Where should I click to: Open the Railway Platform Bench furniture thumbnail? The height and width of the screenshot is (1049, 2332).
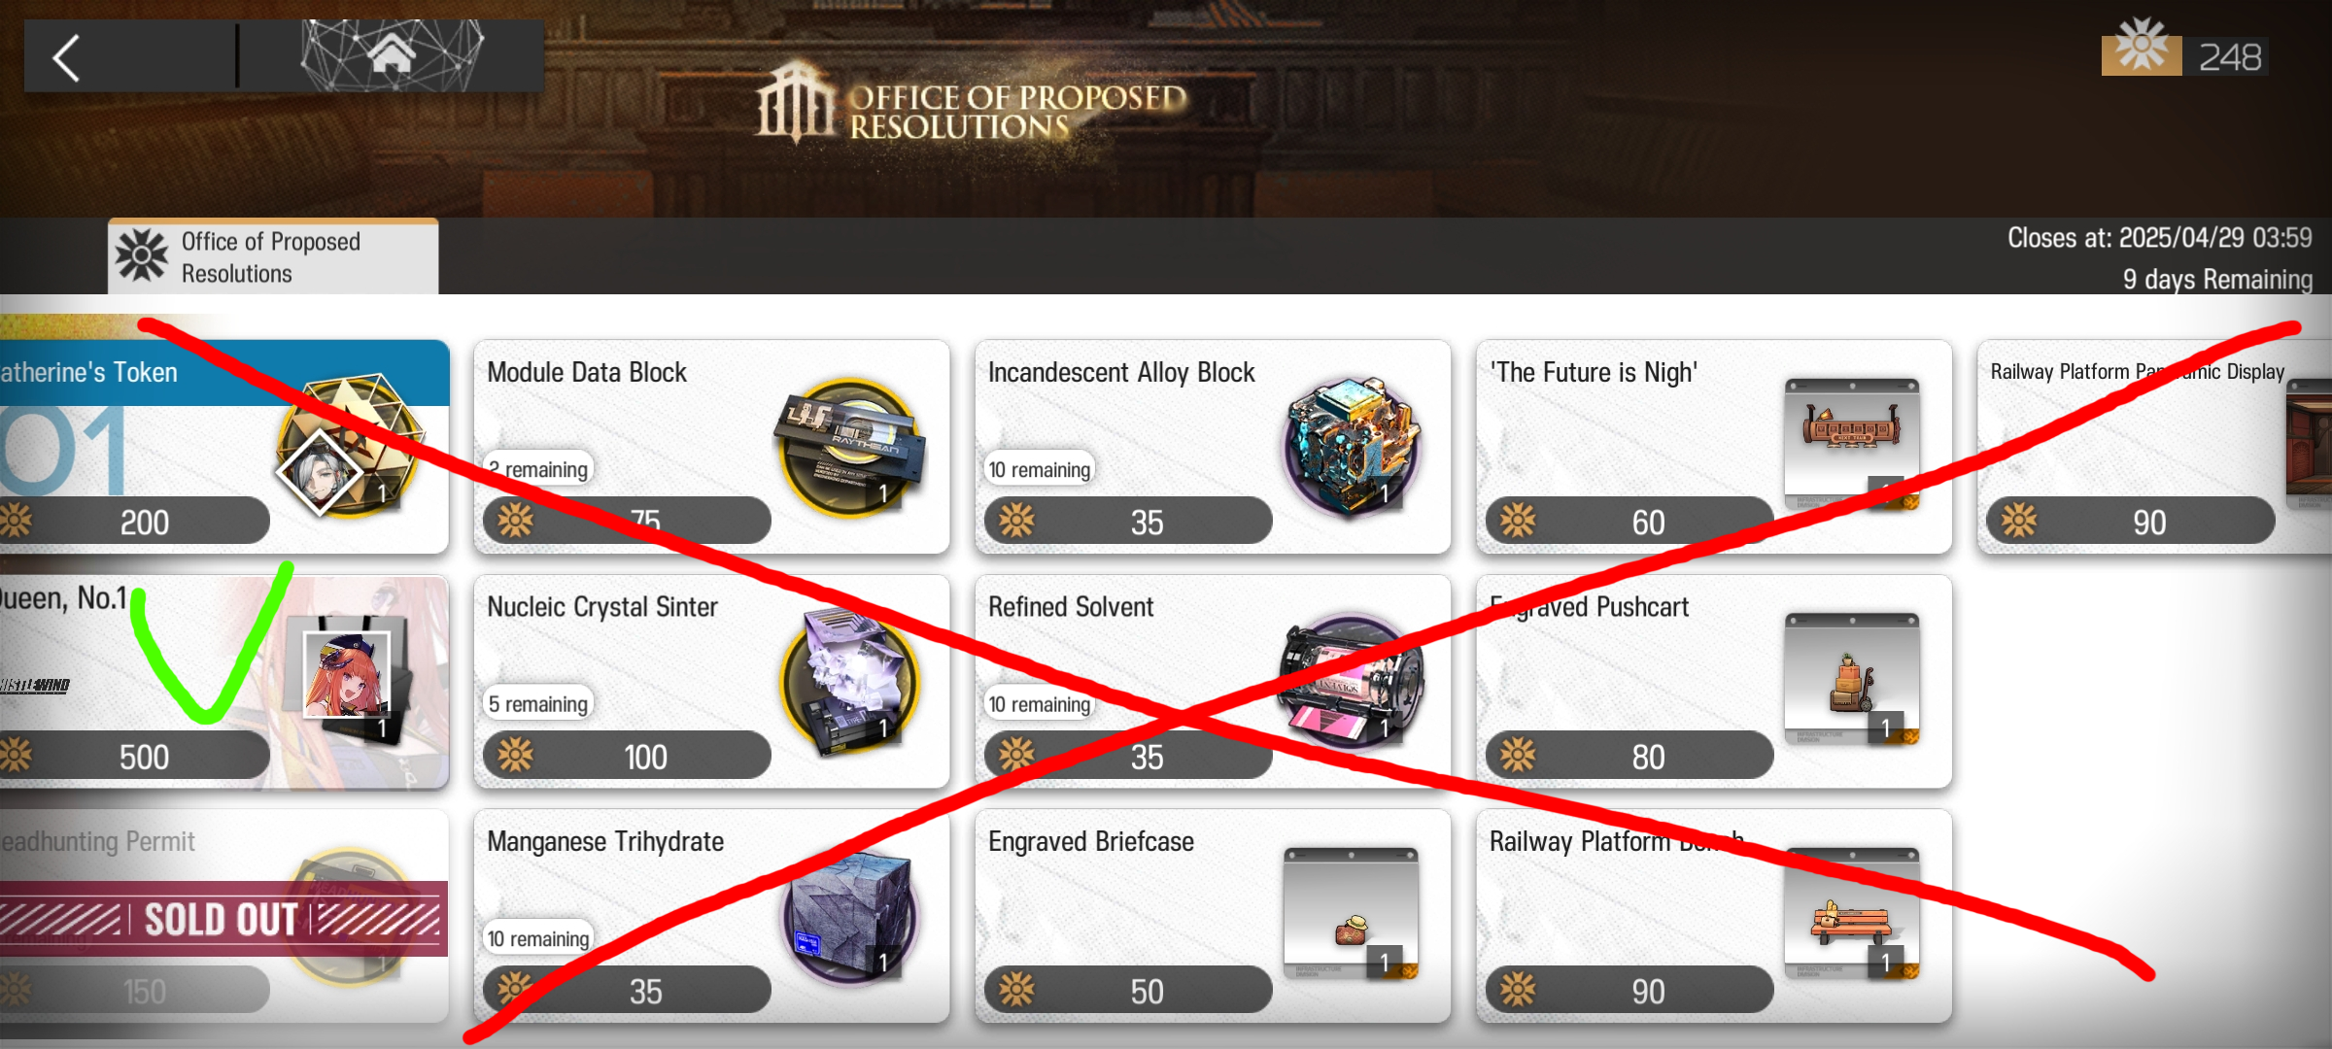coord(1853,913)
